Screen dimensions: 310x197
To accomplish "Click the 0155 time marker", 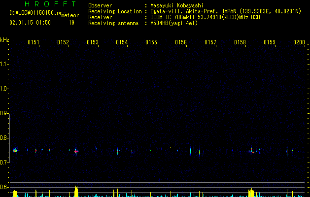I will point(151,42).
